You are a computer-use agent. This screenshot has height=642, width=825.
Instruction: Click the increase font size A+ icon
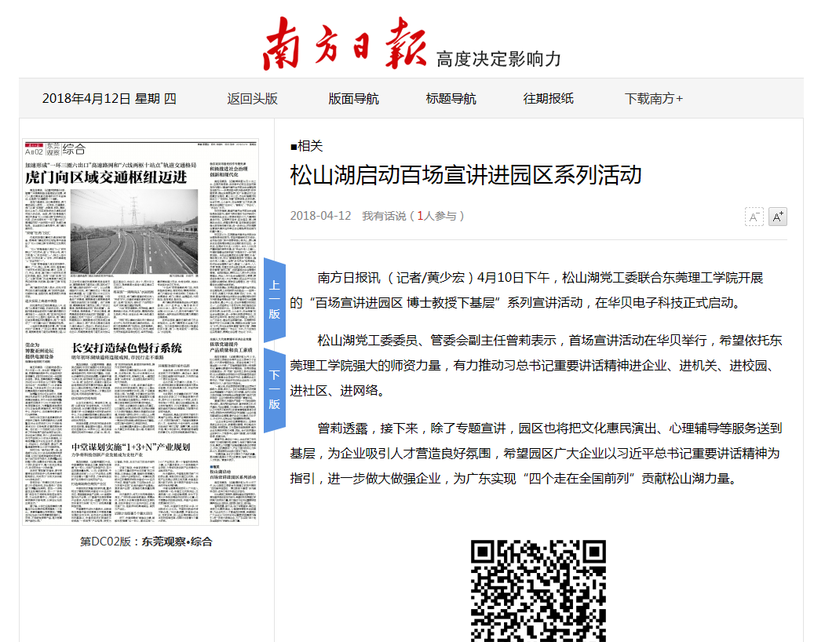tap(777, 217)
